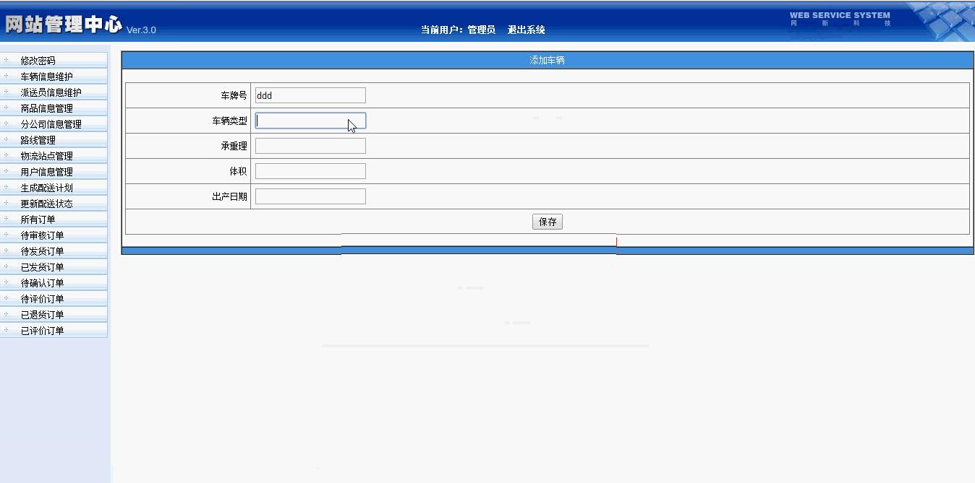Click the 当前用户：管理员 text
This screenshot has width=975, height=483.
[458, 30]
